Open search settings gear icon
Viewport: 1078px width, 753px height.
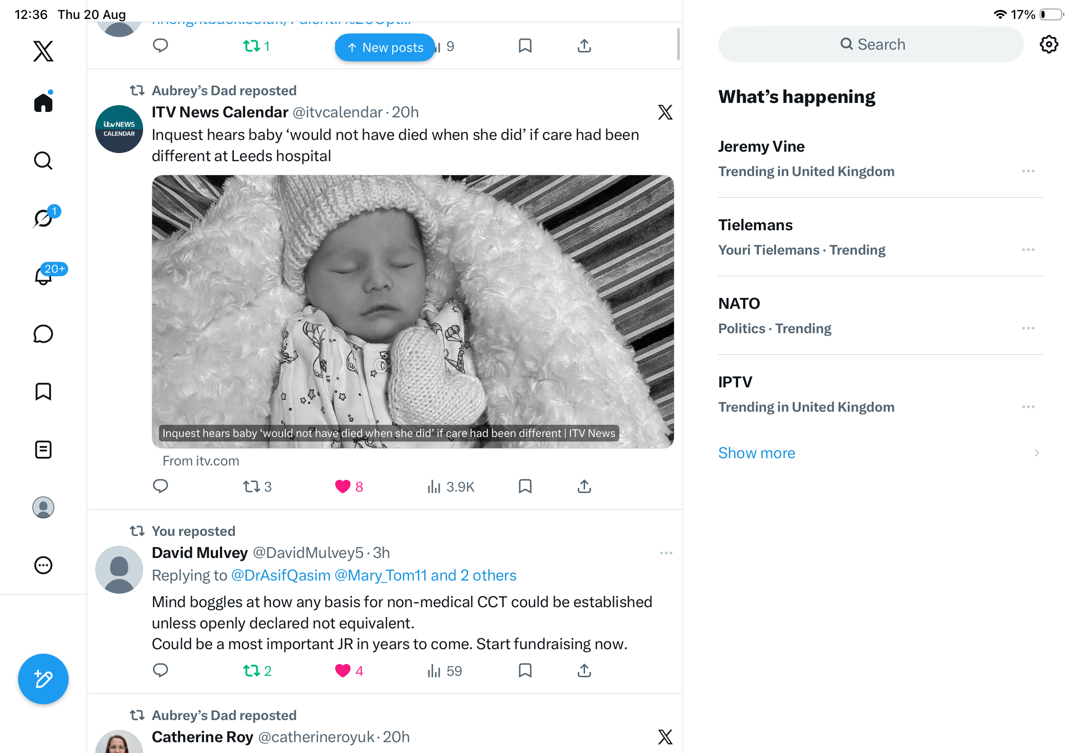tap(1048, 44)
